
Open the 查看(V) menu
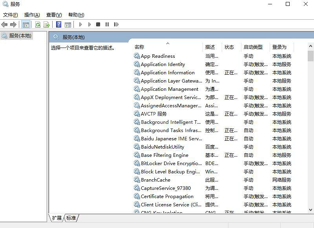(54, 15)
